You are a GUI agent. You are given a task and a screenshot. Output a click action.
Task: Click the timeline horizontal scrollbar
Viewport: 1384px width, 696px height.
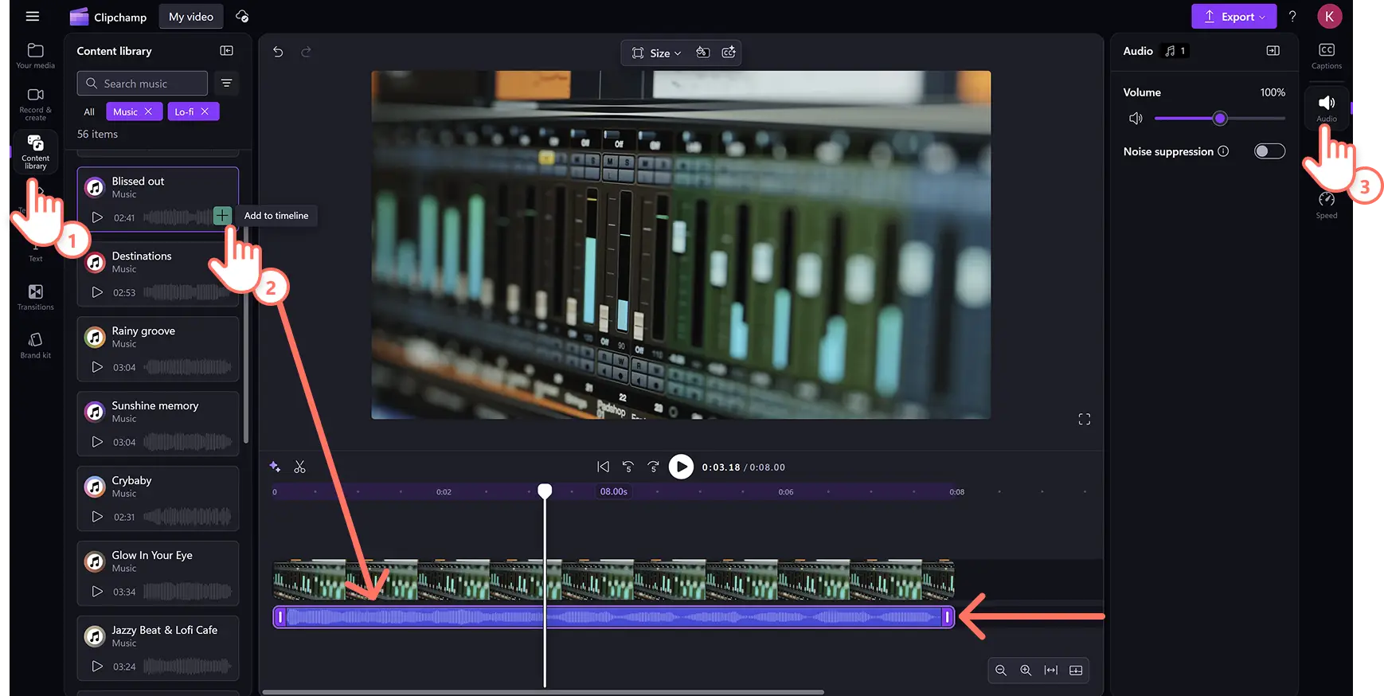point(543,692)
